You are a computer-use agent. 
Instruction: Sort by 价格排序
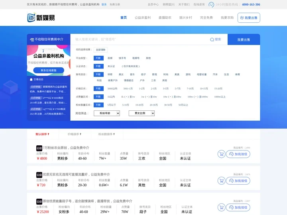pyautogui.click(x=74, y=134)
